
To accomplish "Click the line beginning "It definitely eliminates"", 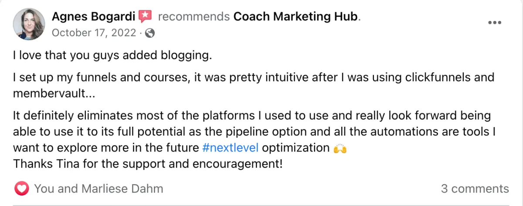I will tap(252, 116).
